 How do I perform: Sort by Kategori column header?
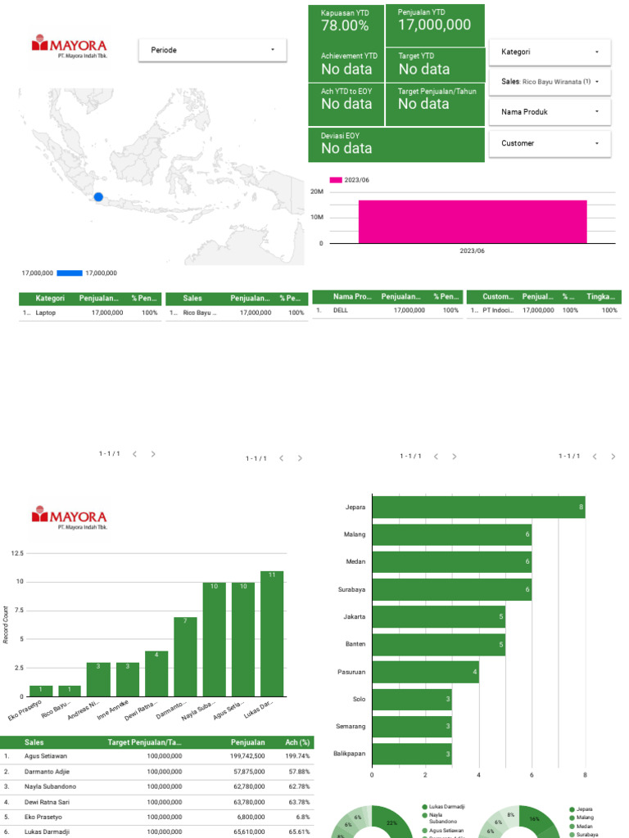click(x=50, y=298)
